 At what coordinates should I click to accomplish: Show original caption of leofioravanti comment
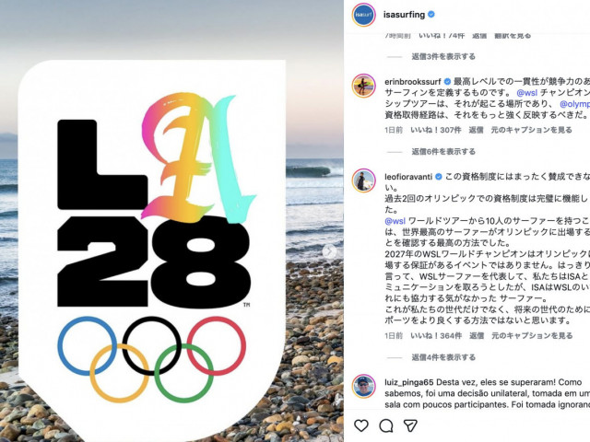pyautogui.click(x=532, y=335)
